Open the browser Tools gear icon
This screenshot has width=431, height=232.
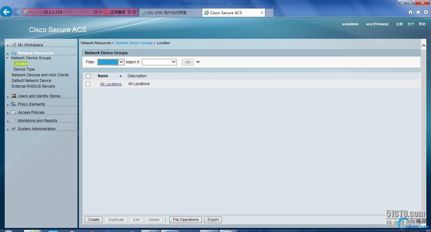(426, 12)
